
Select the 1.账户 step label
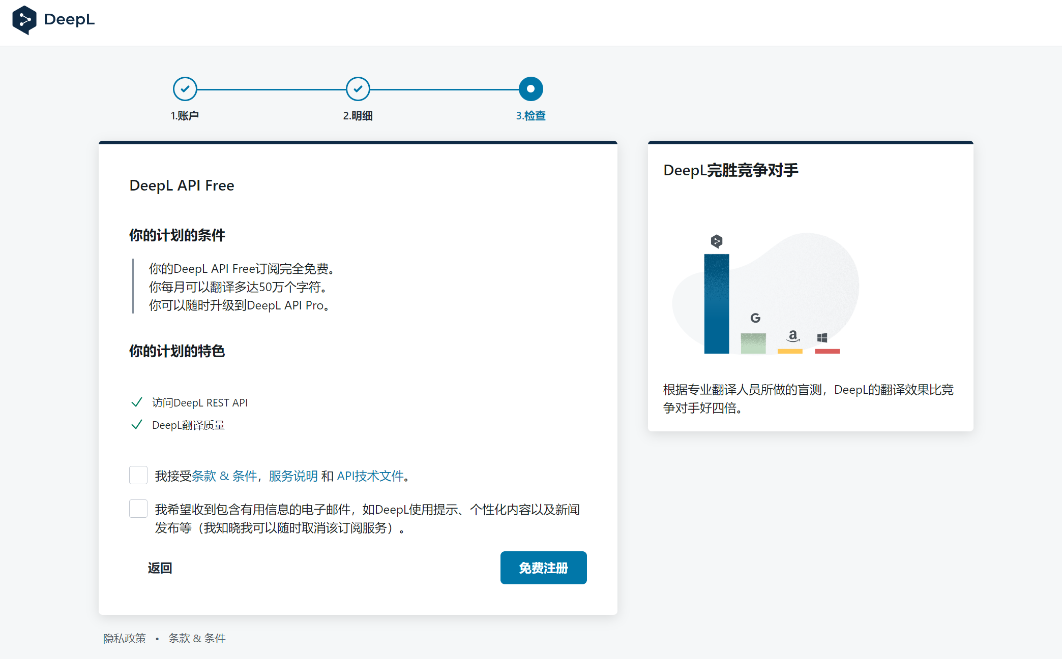tap(185, 116)
